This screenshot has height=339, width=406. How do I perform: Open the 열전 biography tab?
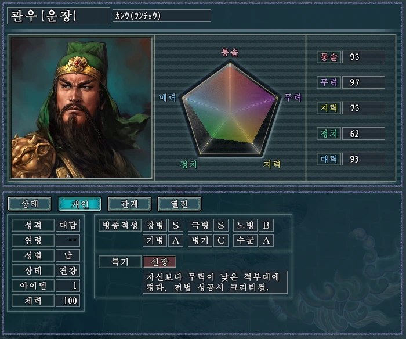tap(179, 204)
